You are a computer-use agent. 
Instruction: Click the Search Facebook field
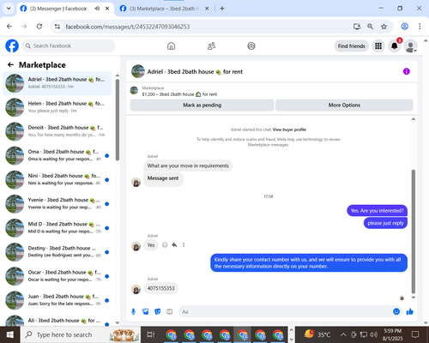(69, 45)
